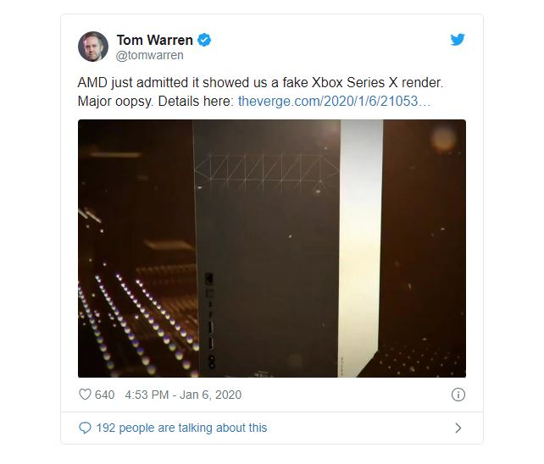The height and width of the screenshot is (464, 544).
Task: Click the 4:53 PM - Jan 6, 2020 timestamp
Action: pyautogui.click(x=183, y=395)
